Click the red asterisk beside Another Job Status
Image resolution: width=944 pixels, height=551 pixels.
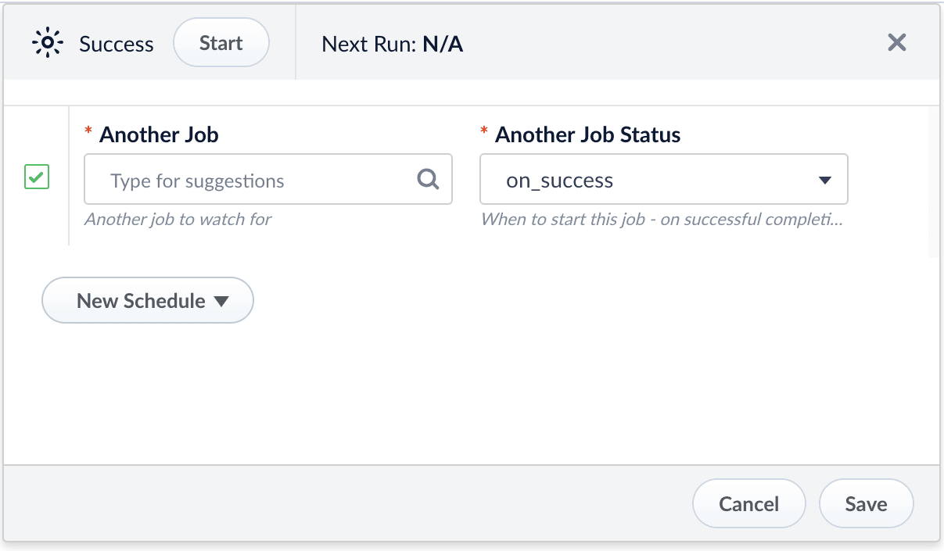(484, 131)
